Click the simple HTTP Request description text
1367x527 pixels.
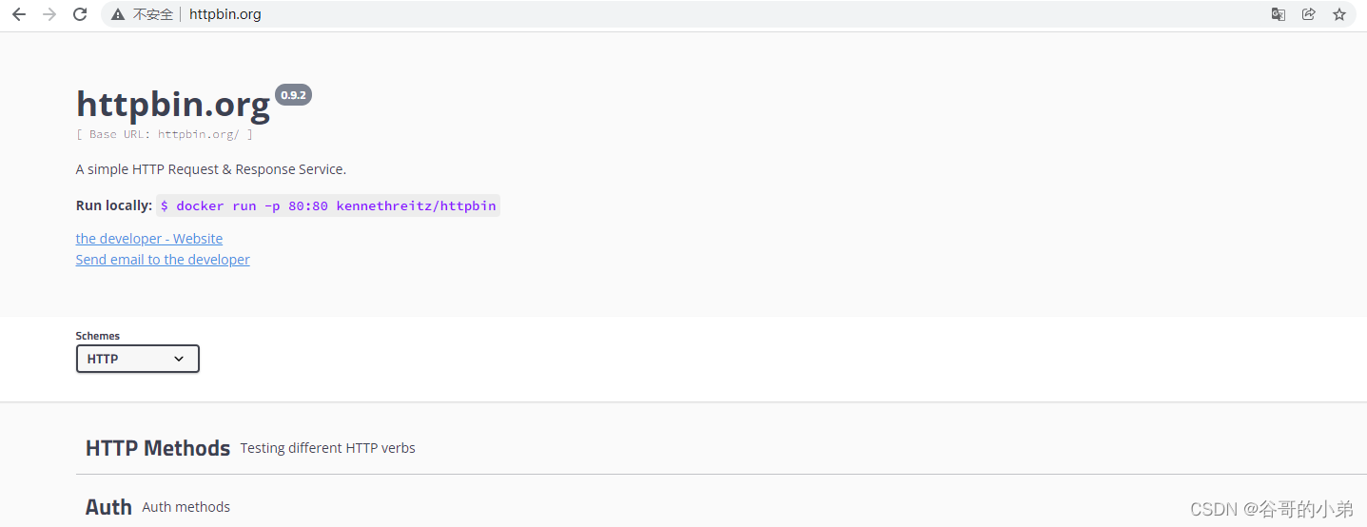click(211, 169)
